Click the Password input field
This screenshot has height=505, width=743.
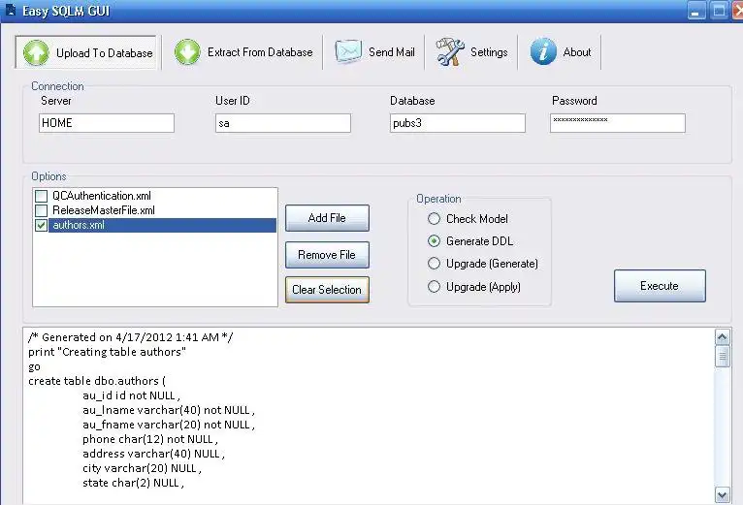tap(618, 123)
